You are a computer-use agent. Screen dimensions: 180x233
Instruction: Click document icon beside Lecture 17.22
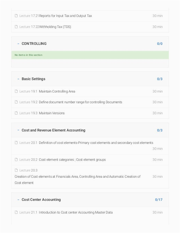pyautogui.click(x=16, y=27)
